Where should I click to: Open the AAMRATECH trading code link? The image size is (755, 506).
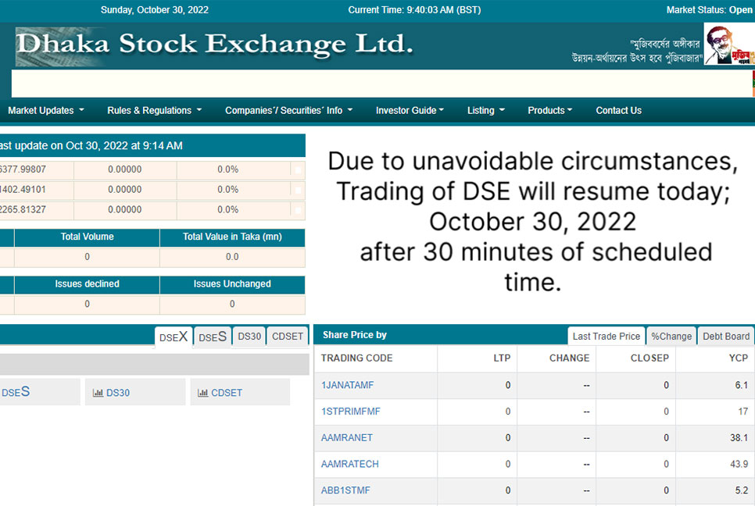(x=349, y=464)
